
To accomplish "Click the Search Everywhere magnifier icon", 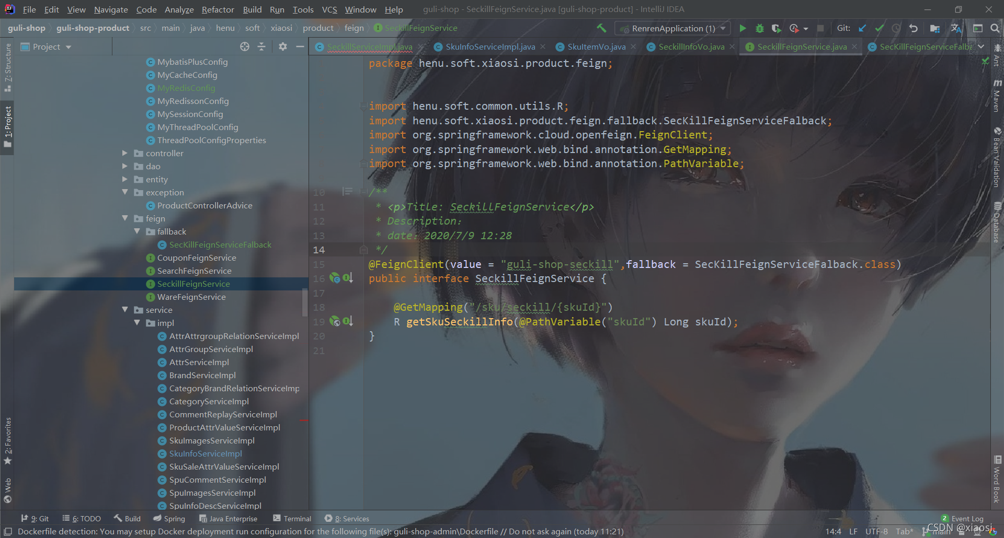I will [995, 28].
